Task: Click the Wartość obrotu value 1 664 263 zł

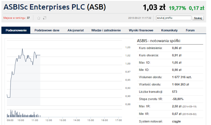Action: point(180,84)
